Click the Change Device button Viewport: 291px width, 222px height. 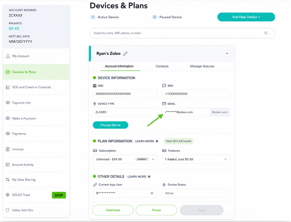[110, 125]
